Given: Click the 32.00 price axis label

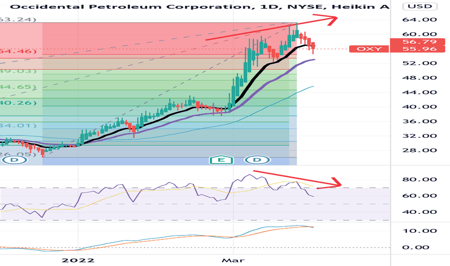Looking at the screenshot, I should pyautogui.click(x=420, y=136).
